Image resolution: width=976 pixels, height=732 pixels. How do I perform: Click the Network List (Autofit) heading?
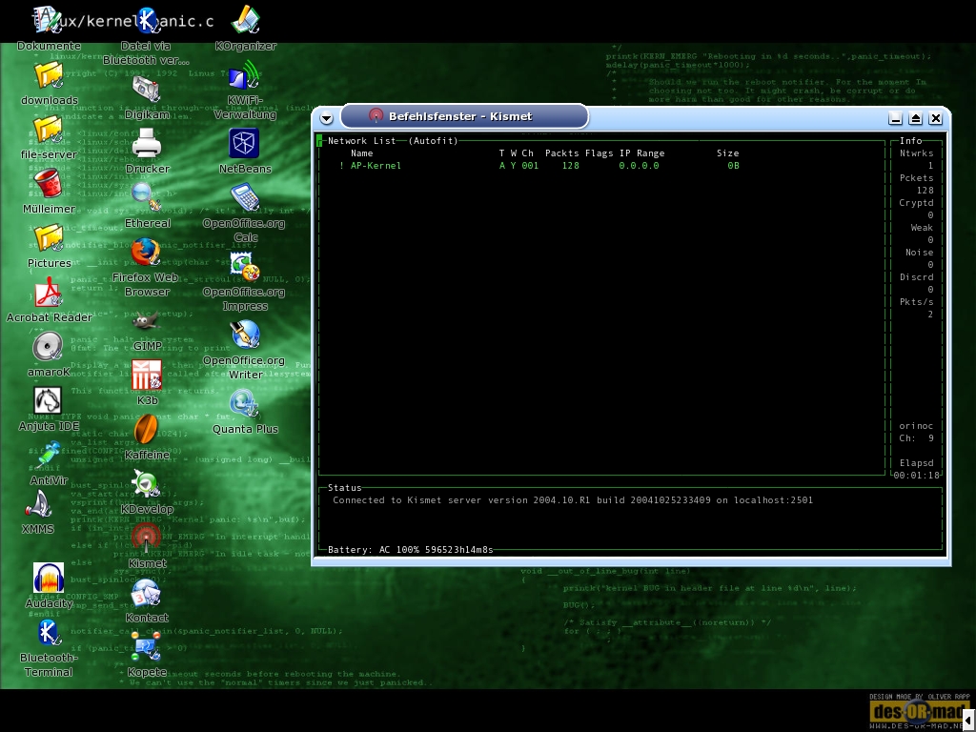(393, 141)
